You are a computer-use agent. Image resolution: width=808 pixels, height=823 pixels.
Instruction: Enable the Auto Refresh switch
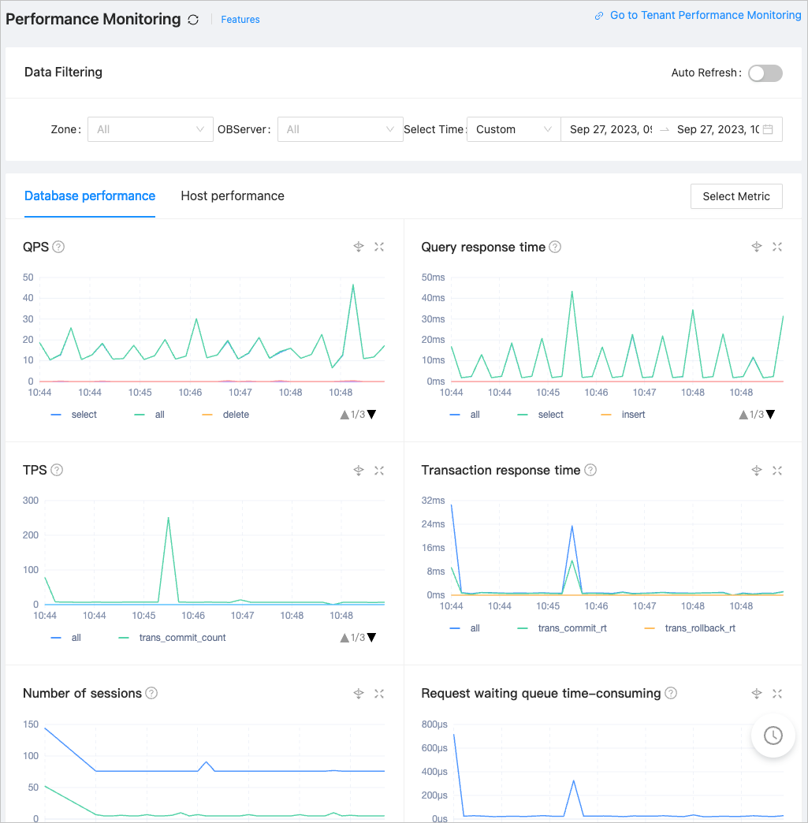[x=765, y=73]
